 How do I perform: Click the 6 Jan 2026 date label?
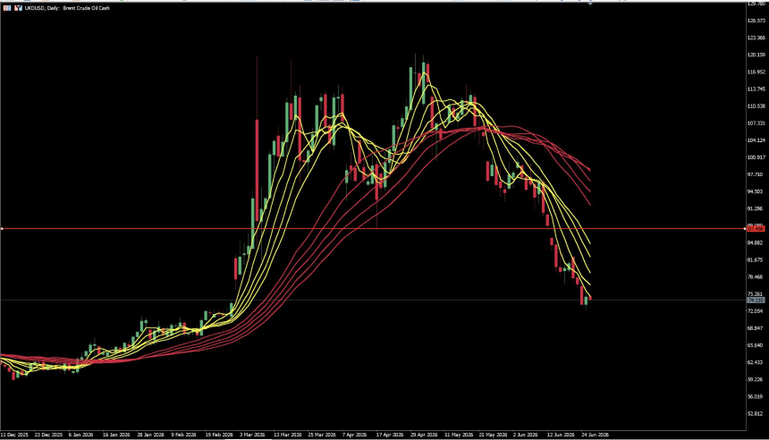[x=80, y=436]
